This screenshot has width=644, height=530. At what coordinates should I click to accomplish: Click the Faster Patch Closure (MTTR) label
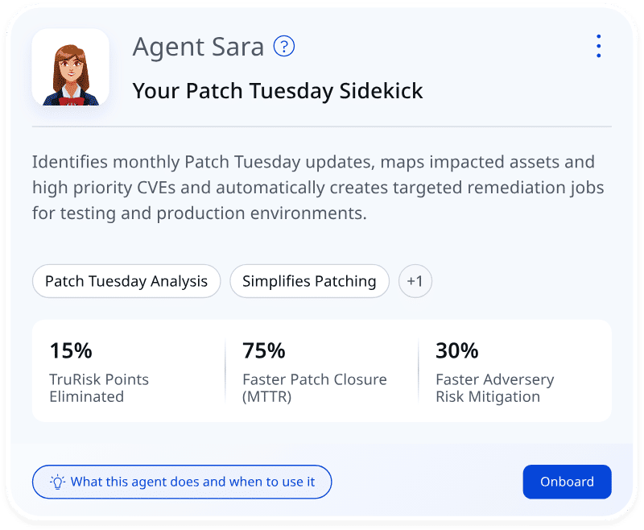314,387
